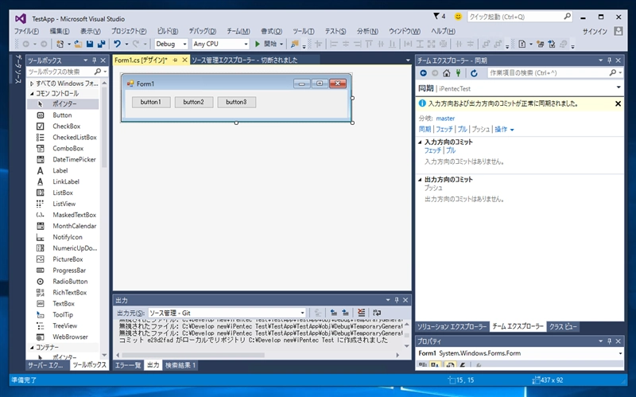Switch to the クラス ビュー tab
This screenshot has width=636, height=397.
563,327
